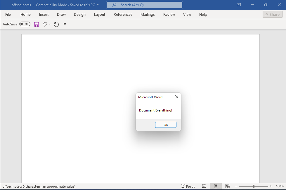The height and width of the screenshot is (190, 286).
Task: Expand the document title save status dropdown
Action: click(x=98, y=5)
